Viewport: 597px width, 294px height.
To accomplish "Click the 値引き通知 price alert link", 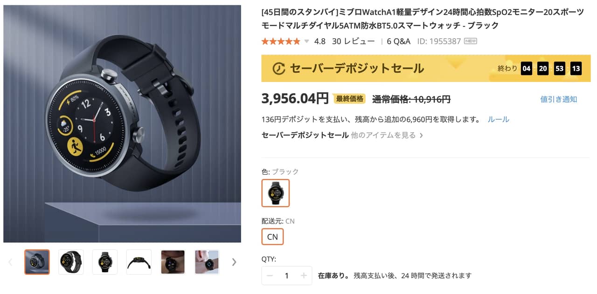I will (558, 99).
